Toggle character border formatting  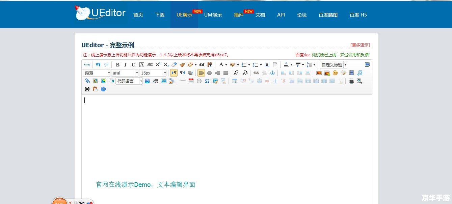(142, 65)
